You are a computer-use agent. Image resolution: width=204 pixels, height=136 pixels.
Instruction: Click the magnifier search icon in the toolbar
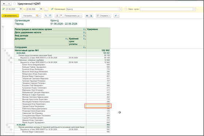point(46,16)
